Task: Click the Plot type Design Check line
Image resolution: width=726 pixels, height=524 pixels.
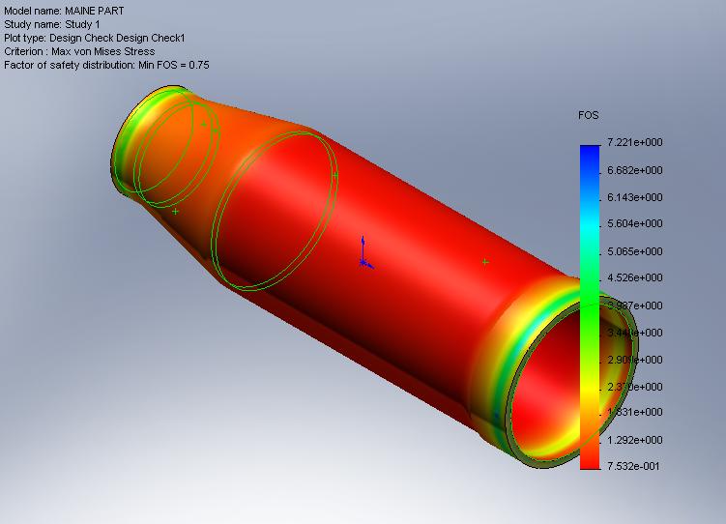Action: click(94, 38)
